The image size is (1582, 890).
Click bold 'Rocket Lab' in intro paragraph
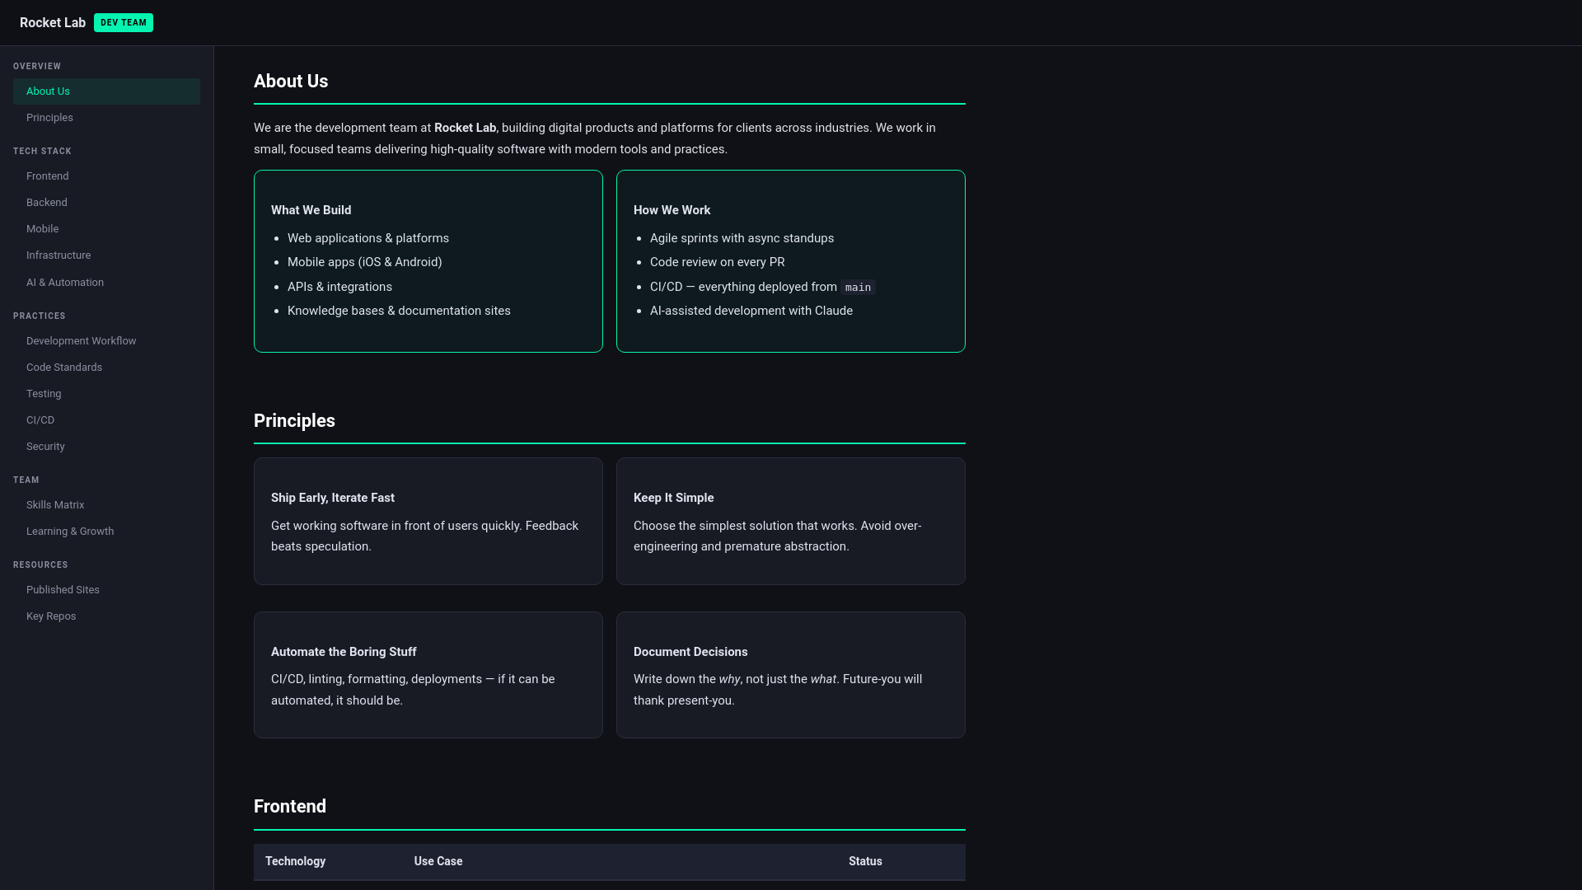coord(465,128)
